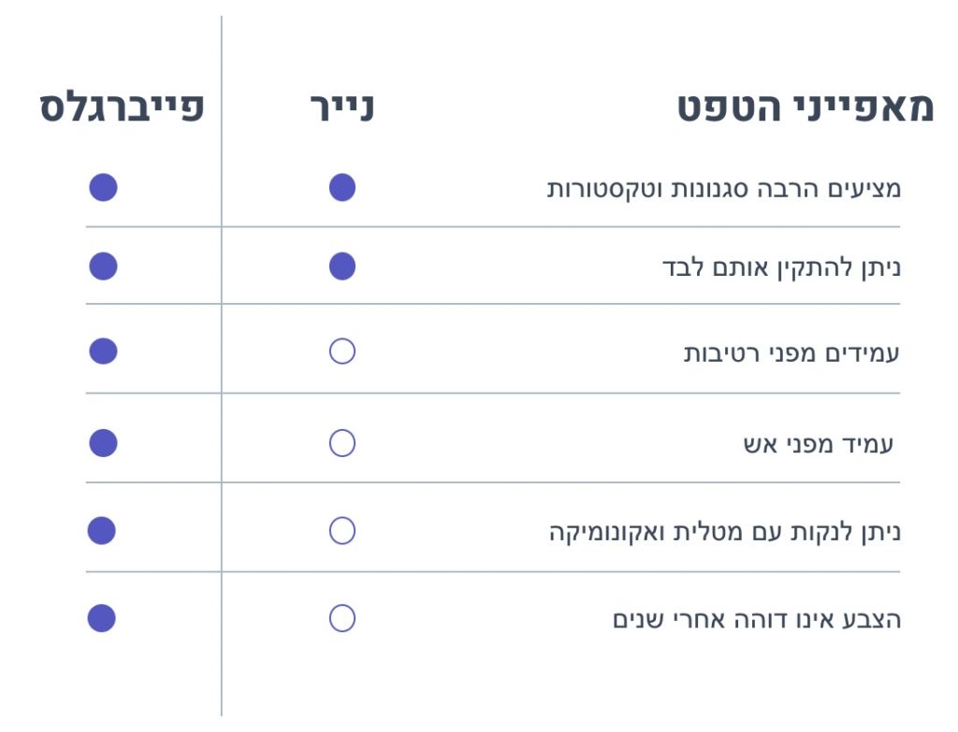Screen dimensions: 958x732
Task: Click the text הצבע אינו דוהה אחרי שנים
Action: (757, 620)
